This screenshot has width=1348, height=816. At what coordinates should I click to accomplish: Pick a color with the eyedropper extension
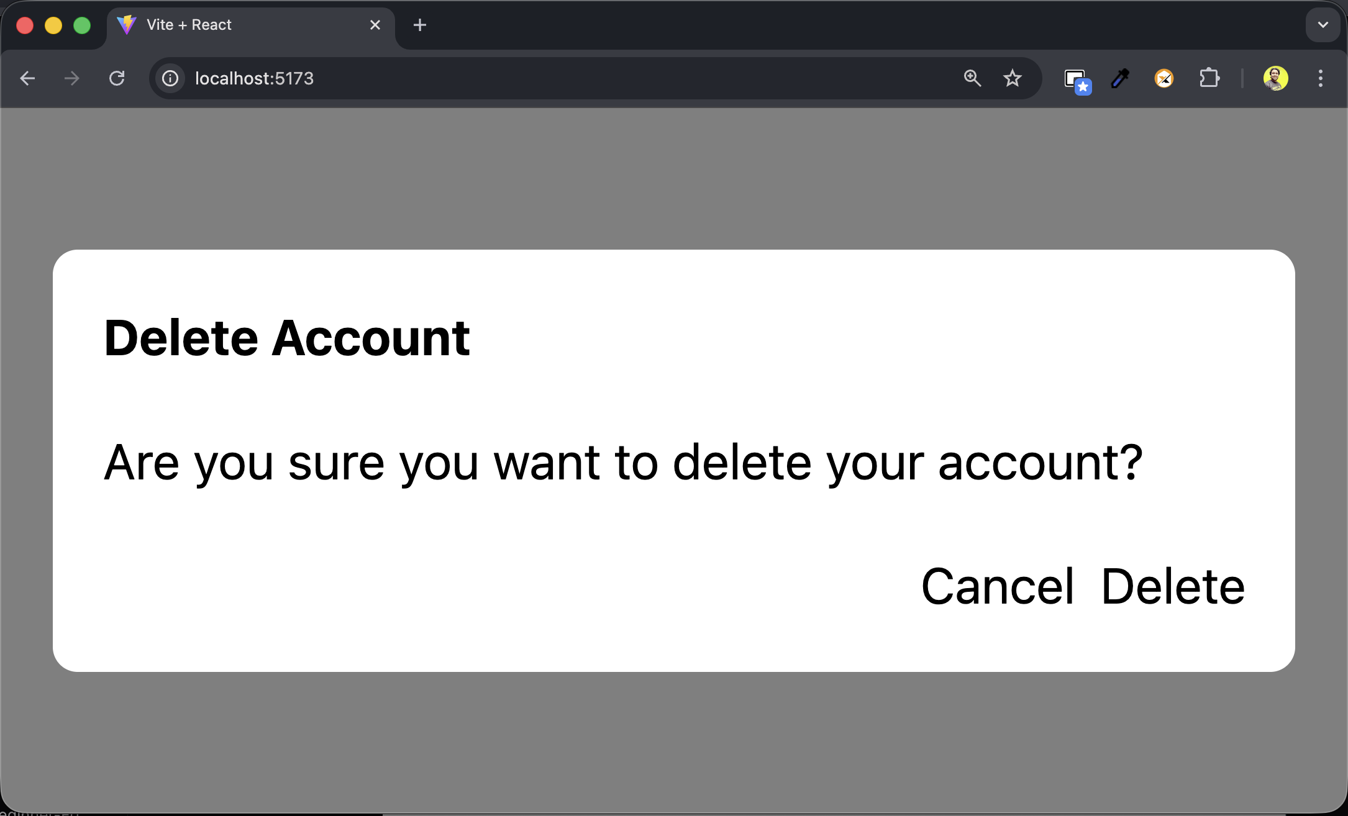(x=1119, y=78)
